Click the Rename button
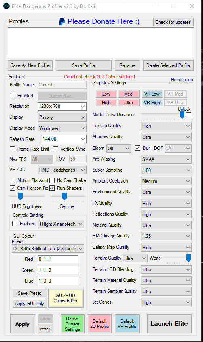Image resolution: width=203 pixels, height=342 pixels. (x=127, y=65)
